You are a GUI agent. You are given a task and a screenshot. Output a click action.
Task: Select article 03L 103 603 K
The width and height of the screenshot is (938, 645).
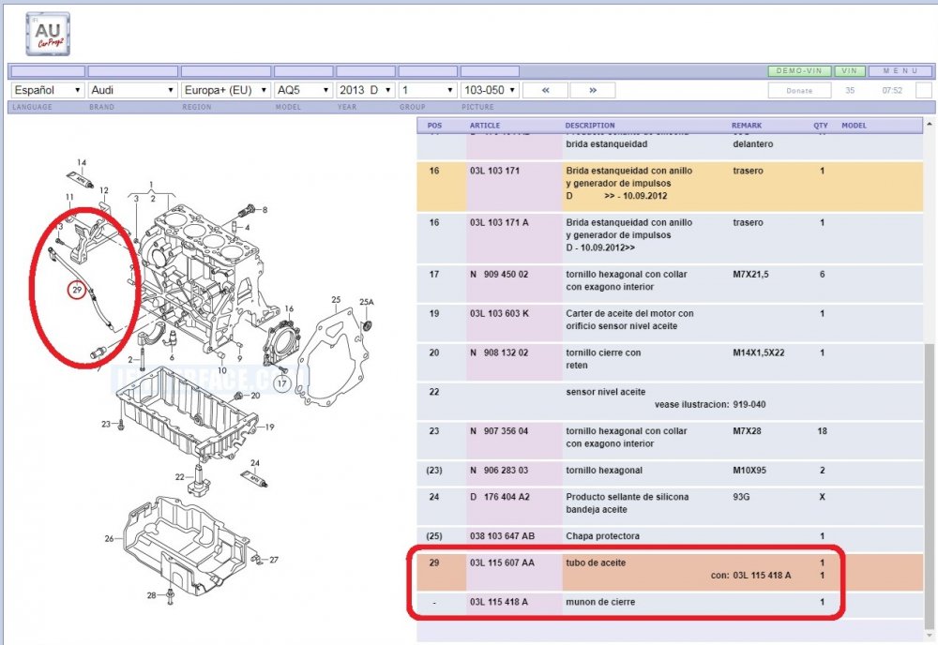point(499,313)
